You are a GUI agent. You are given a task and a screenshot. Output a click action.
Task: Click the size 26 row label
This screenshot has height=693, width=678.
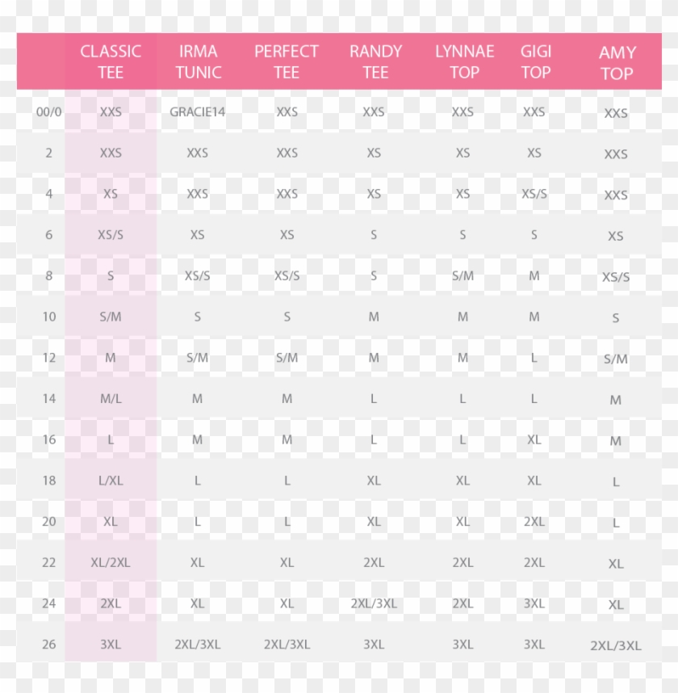49,644
